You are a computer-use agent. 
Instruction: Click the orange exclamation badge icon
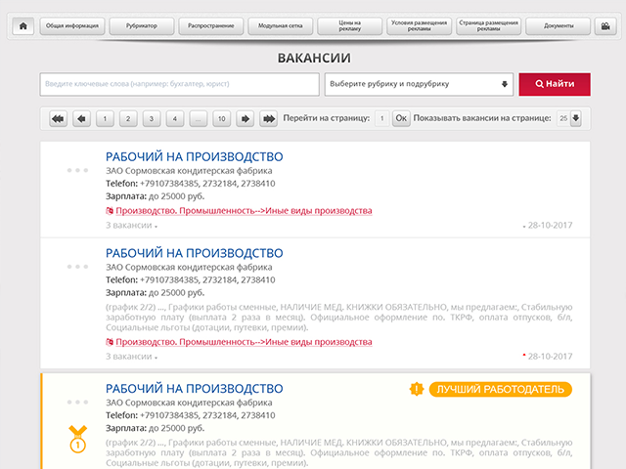click(417, 389)
